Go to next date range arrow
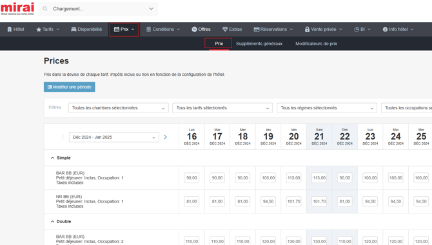Viewport: 432px width, 245px height. [x=165, y=137]
